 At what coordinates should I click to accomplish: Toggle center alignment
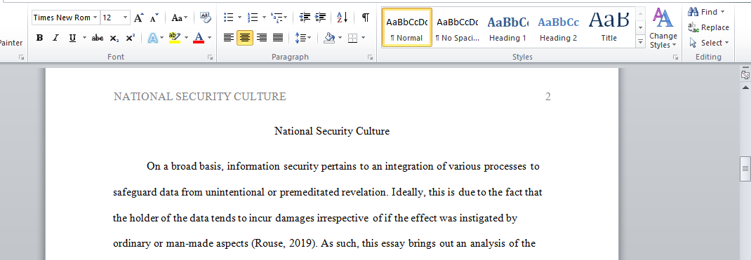click(245, 38)
